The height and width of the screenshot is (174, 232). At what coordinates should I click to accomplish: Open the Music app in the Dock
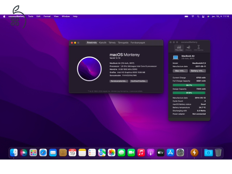[141, 153]
